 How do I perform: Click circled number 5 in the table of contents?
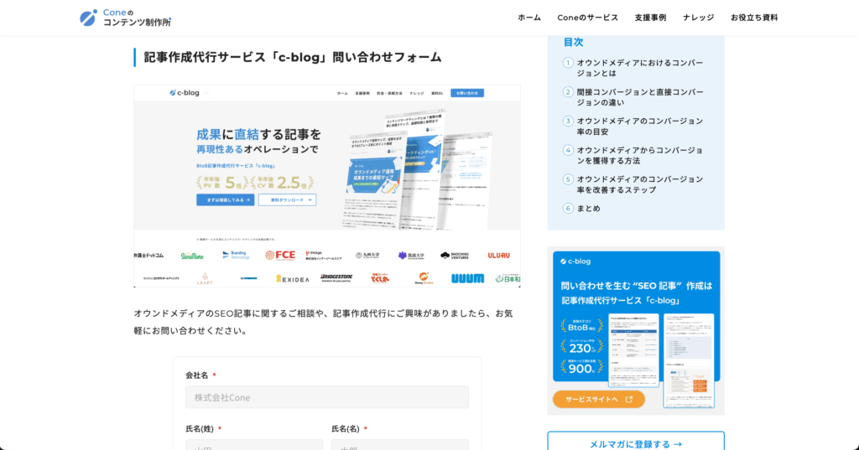[568, 179]
